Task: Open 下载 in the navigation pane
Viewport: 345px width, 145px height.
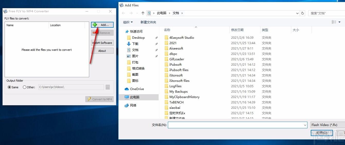Action: (x=135, y=44)
